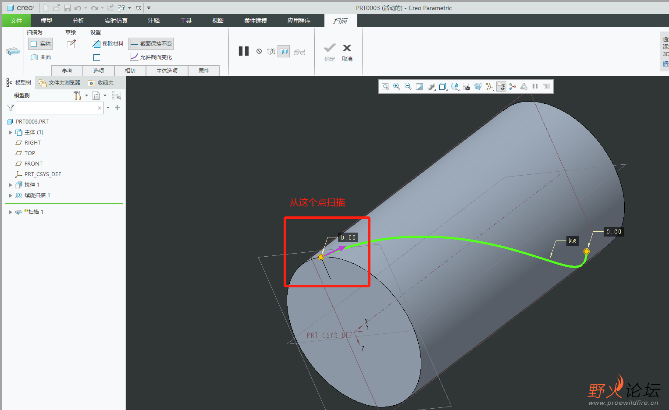669x410 pixels.
Task: Click the Regenerate icon in quick access bar
Action: pyautogui.click(x=110, y=8)
